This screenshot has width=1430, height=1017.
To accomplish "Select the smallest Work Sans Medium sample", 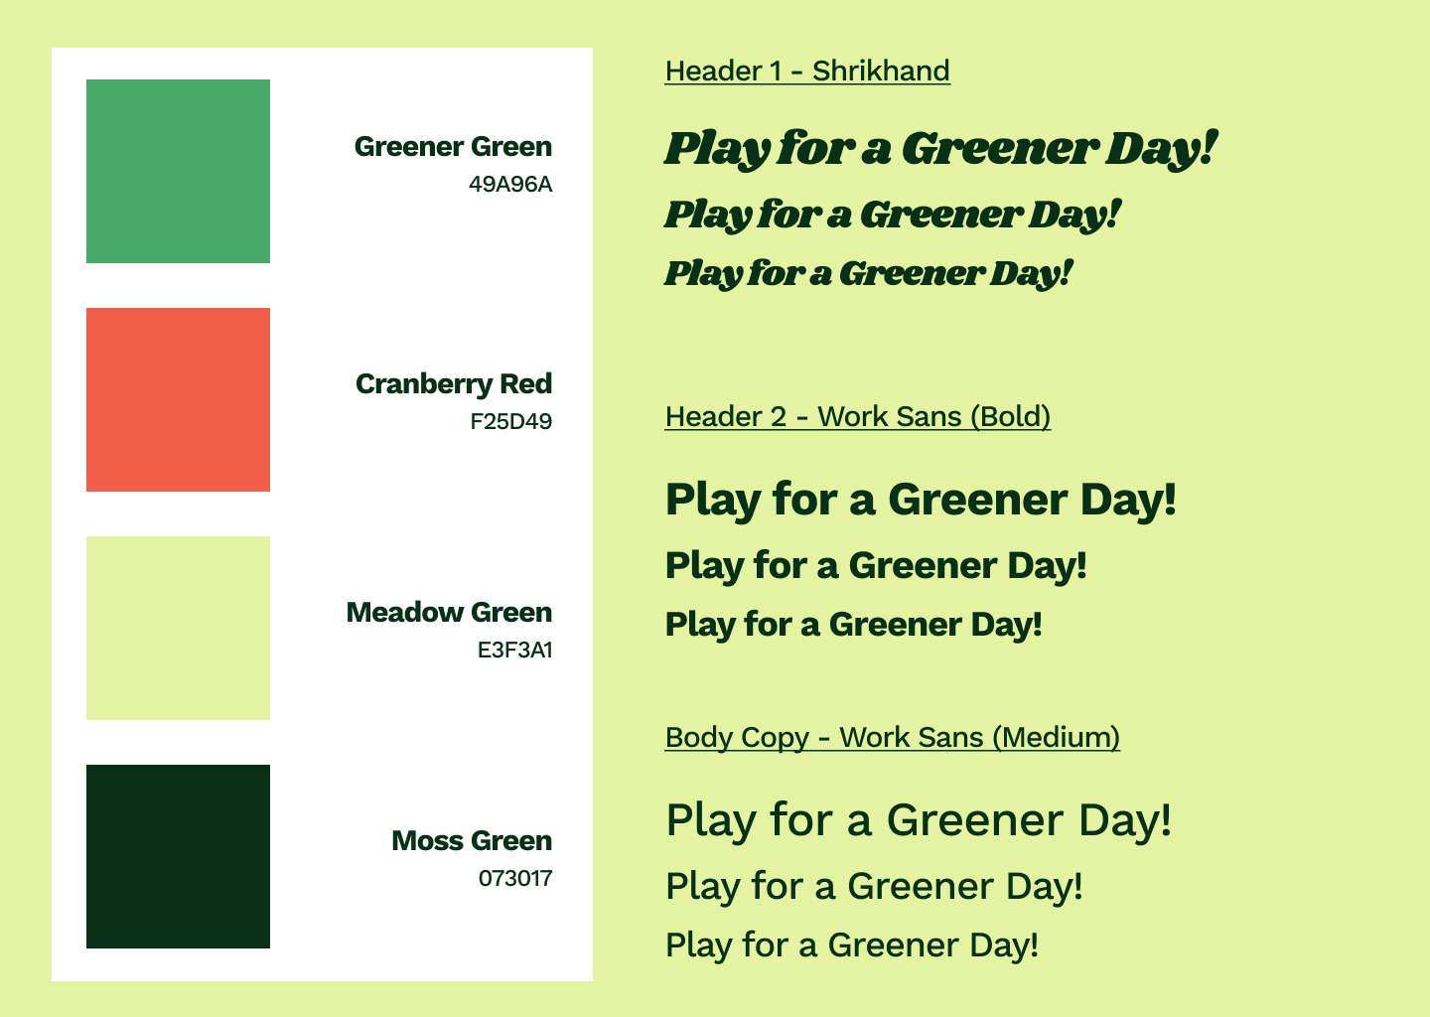I will pos(852,945).
